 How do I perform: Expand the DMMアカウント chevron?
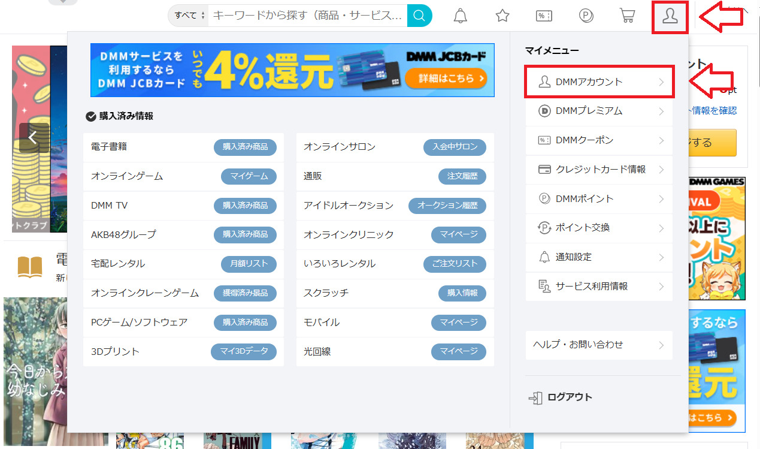tap(661, 82)
